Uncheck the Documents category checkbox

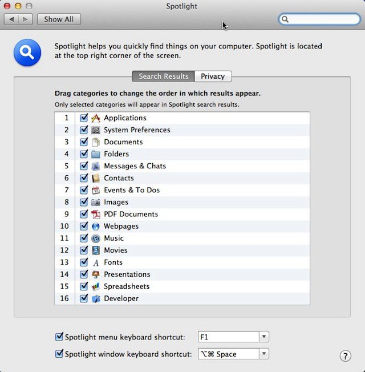[x=84, y=142]
